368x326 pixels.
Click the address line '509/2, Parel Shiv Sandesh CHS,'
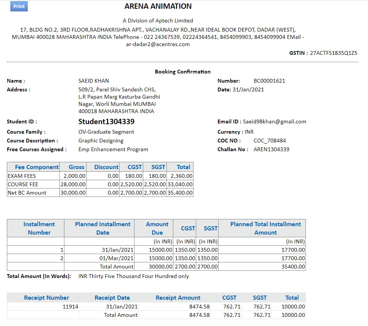117,89
